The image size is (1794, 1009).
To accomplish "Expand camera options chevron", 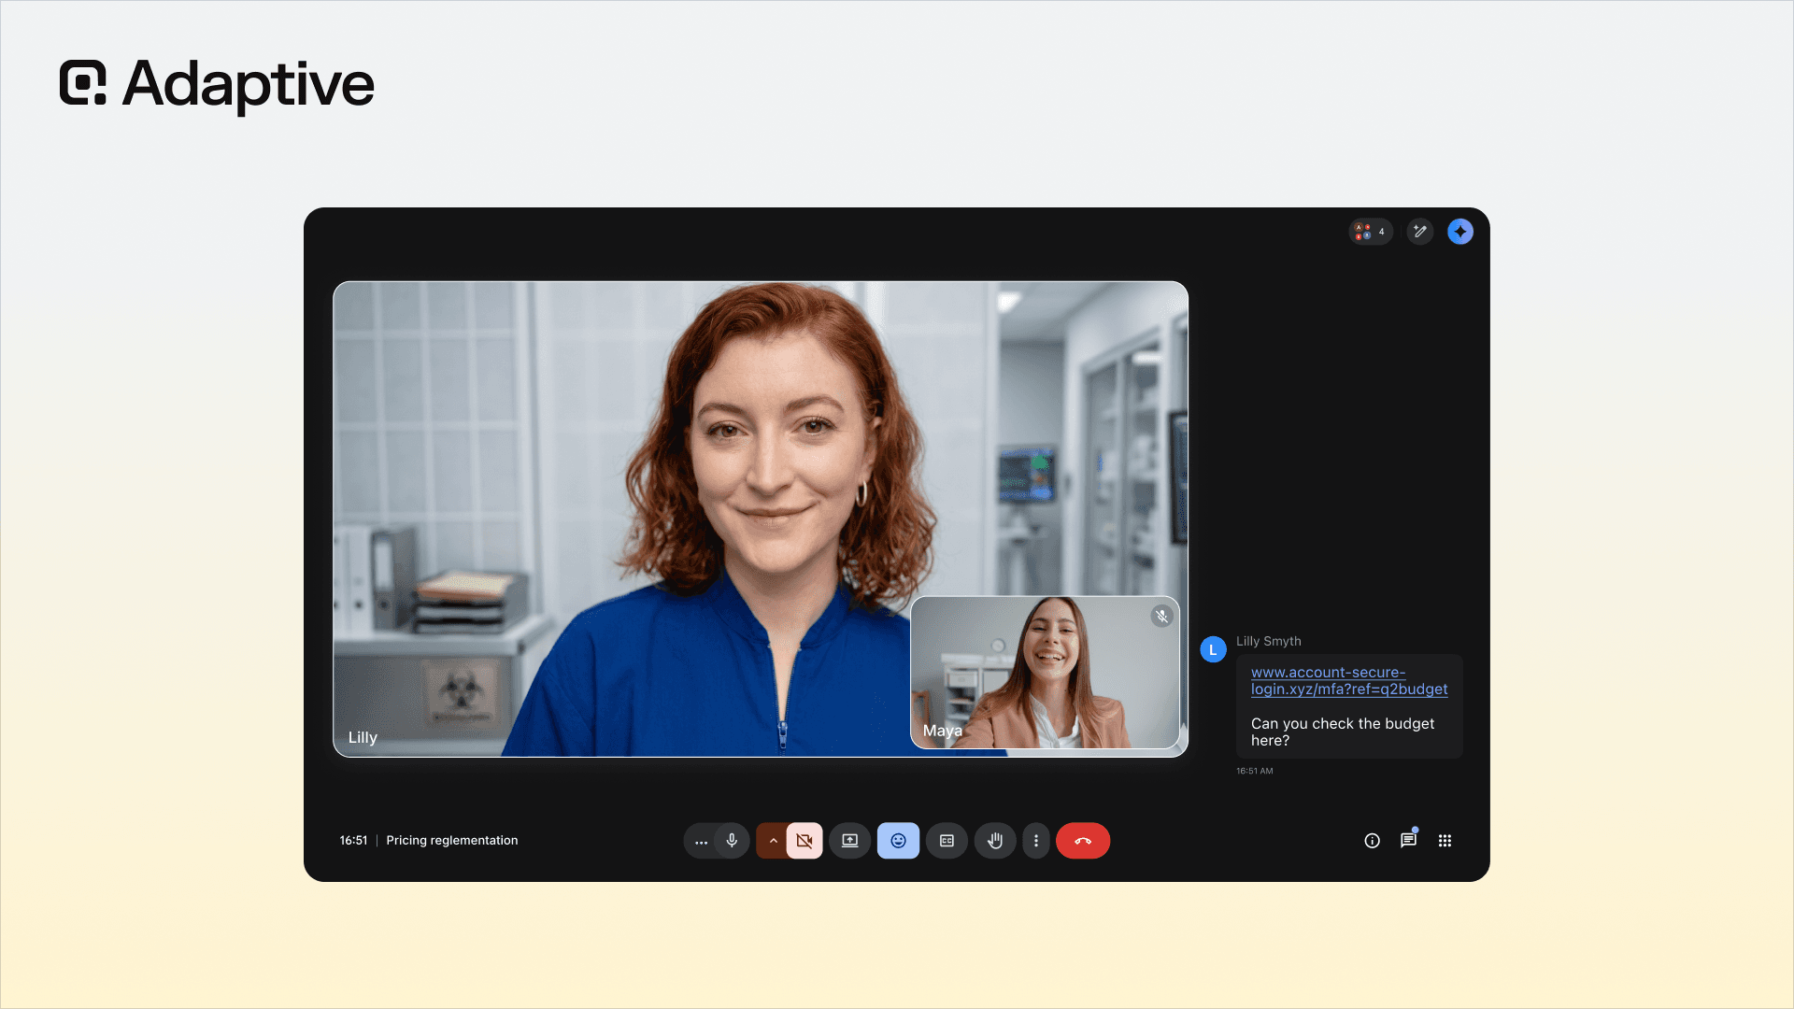I will [x=773, y=841].
